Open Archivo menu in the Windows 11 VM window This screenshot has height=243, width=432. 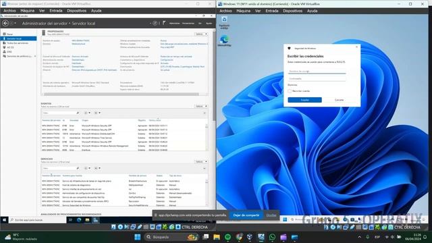tap(225, 11)
